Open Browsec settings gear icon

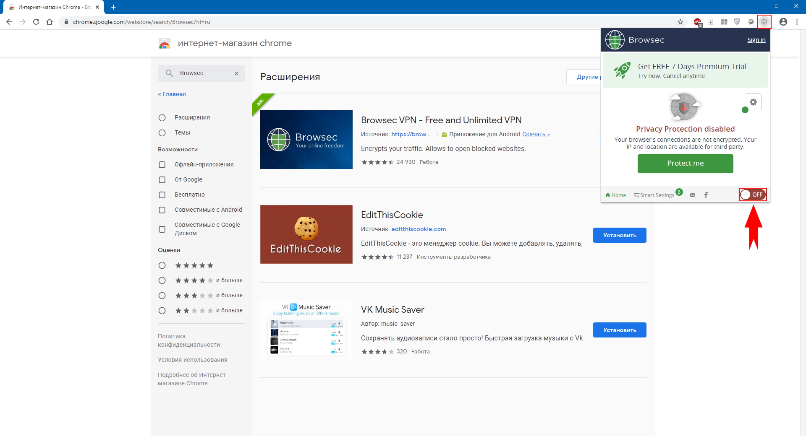point(753,102)
